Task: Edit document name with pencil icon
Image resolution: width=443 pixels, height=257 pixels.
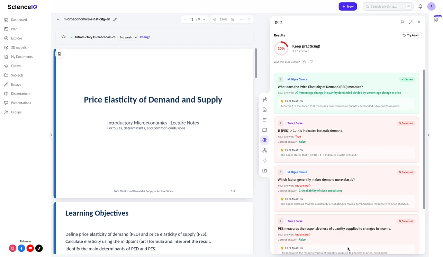Action: tap(115, 19)
